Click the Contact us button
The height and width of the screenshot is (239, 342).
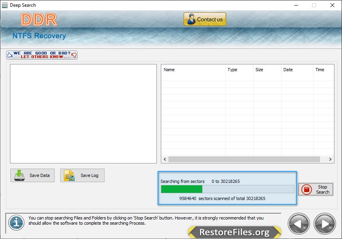(x=205, y=19)
